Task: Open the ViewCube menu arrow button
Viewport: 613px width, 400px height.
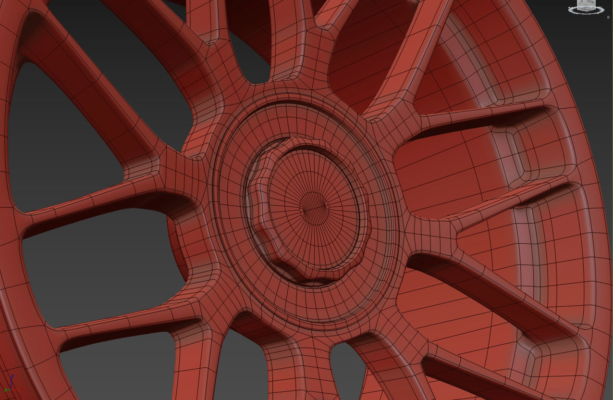Action: [608, 17]
